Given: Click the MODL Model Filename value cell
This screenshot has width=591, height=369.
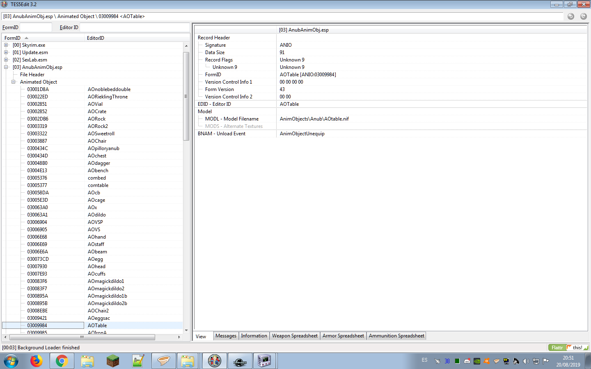Looking at the screenshot, I should pos(432,119).
